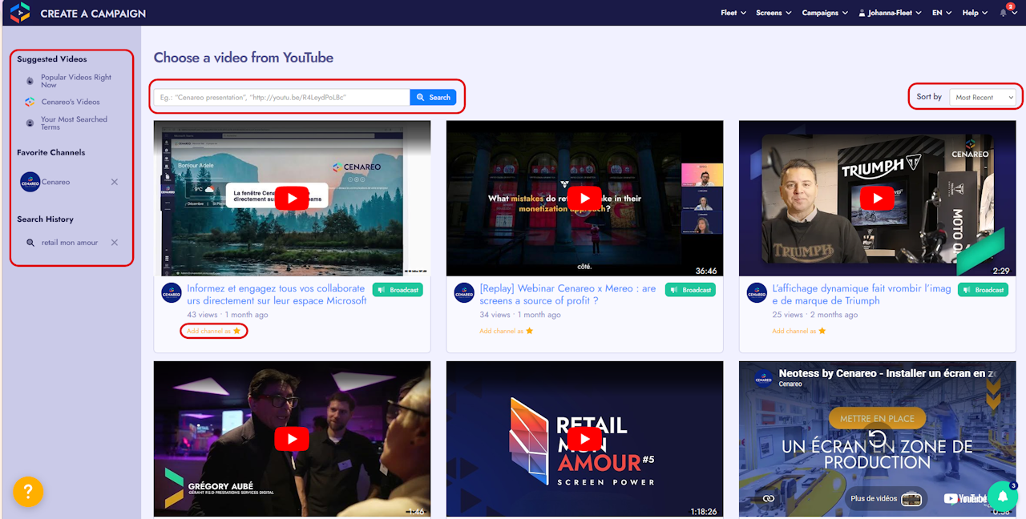Open '[Replay] Webinar Cenareo x Mereo' title

pyautogui.click(x=568, y=295)
